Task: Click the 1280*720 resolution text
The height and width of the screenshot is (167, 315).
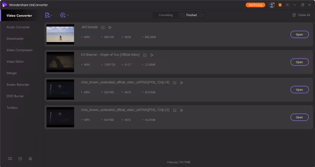Action: pyautogui.click(x=110, y=65)
